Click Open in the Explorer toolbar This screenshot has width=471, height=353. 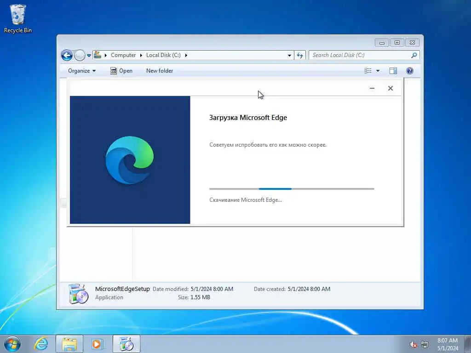click(x=121, y=71)
